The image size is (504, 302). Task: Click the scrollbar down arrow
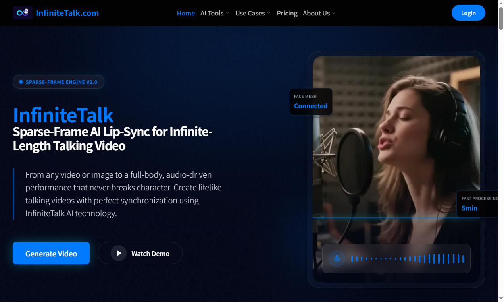click(x=501, y=299)
